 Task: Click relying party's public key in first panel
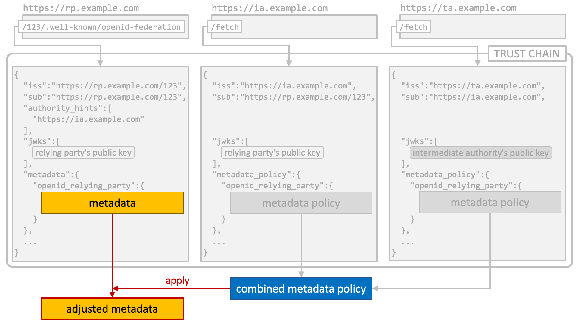pos(83,152)
